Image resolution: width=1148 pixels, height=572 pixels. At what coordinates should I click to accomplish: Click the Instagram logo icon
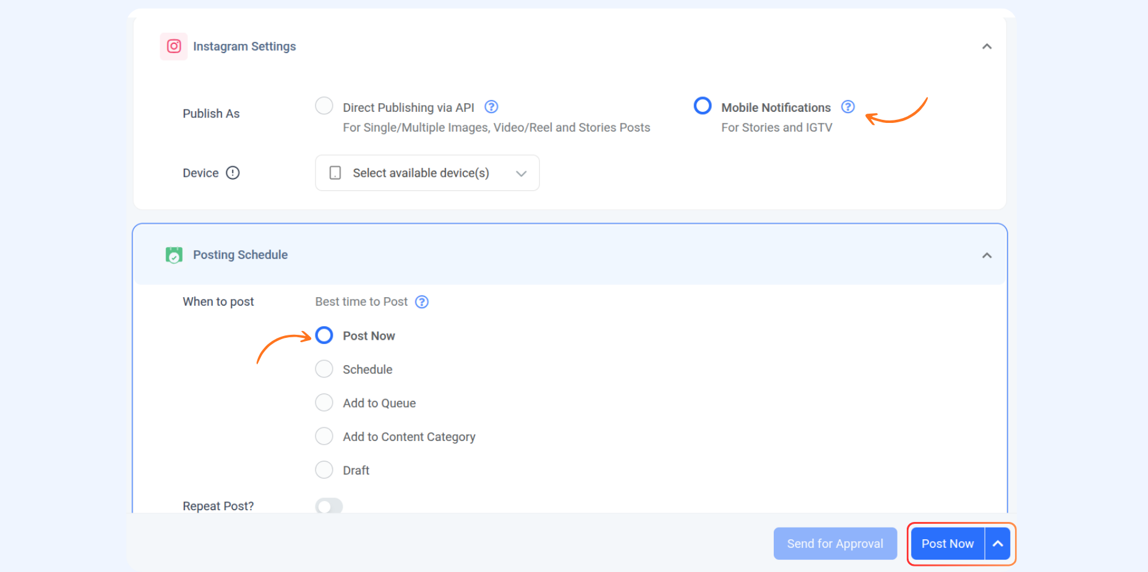[174, 46]
